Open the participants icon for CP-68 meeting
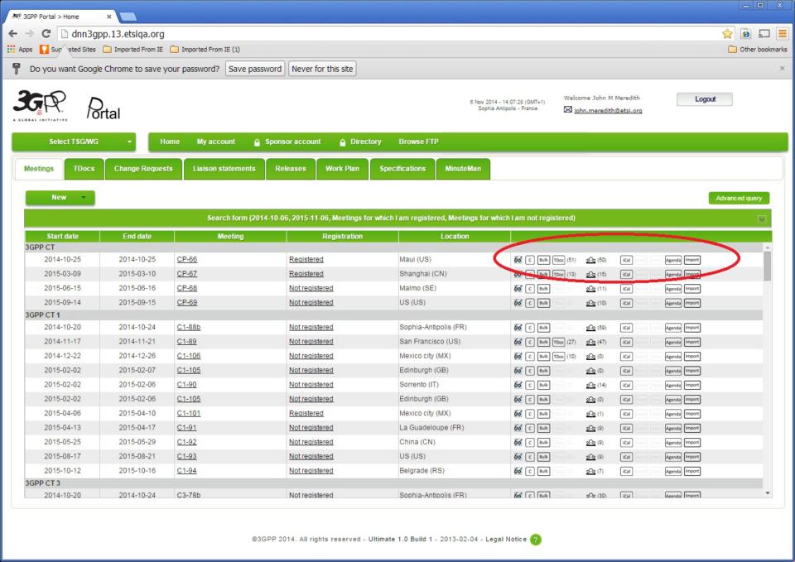The height and width of the screenshot is (562, 795). [590, 289]
